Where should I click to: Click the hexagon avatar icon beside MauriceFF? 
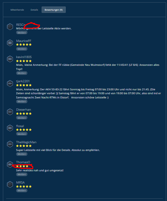pyautogui.click(x=10, y=43)
